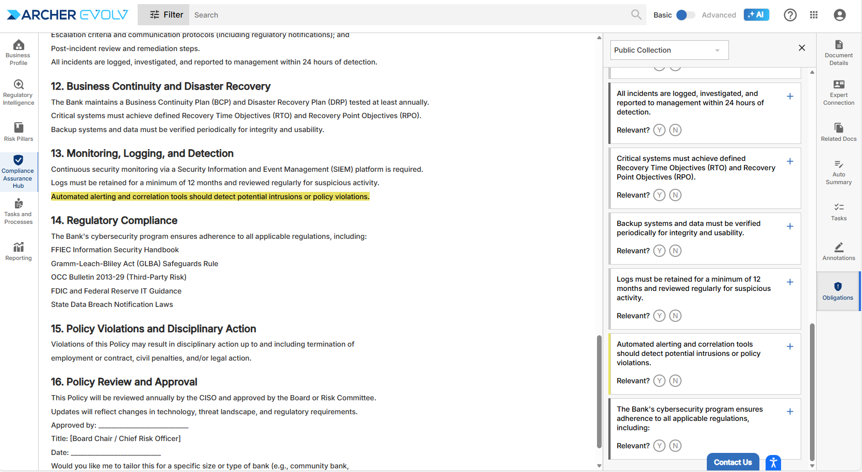Mark the 24 hours incidents obligation relevant Y
Image resolution: width=862 pixels, height=472 pixels.
[x=659, y=130]
